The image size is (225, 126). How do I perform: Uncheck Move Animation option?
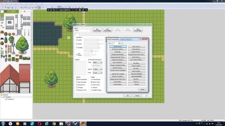tap(77, 79)
